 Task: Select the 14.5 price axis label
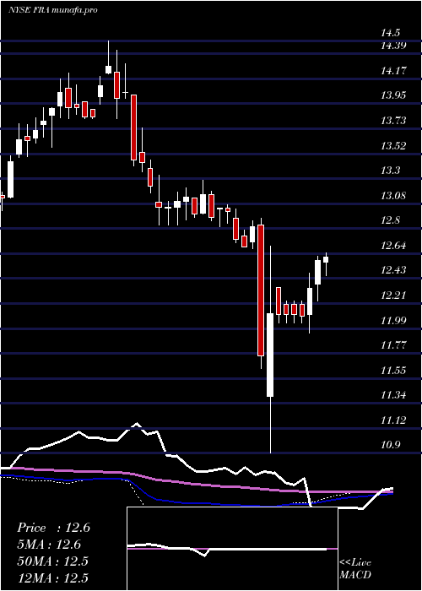point(390,33)
